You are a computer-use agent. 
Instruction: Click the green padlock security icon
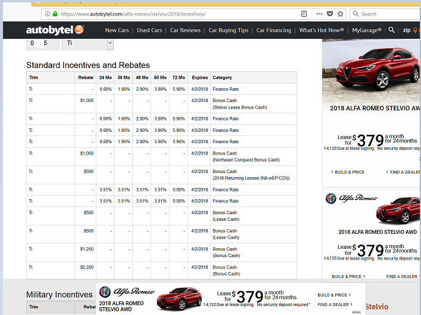pyautogui.click(x=55, y=14)
